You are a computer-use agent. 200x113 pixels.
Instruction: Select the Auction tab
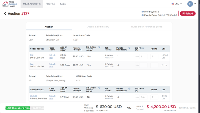49,27
